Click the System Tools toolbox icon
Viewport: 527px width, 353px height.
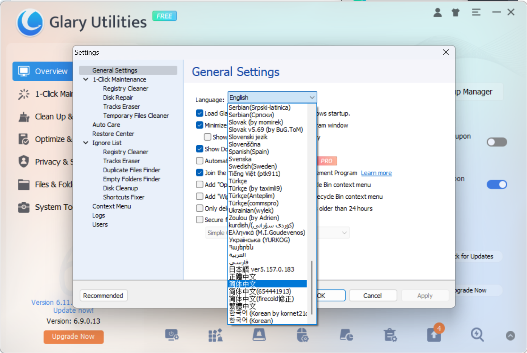pos(24,207)
